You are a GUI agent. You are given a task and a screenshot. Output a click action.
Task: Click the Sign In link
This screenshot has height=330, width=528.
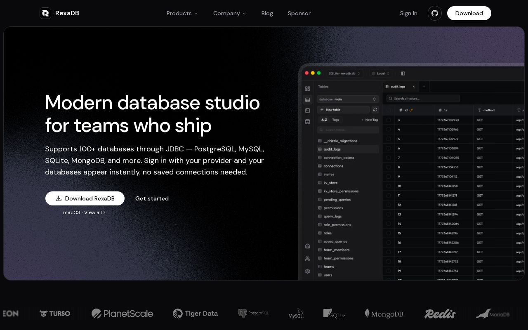(408, 13)
